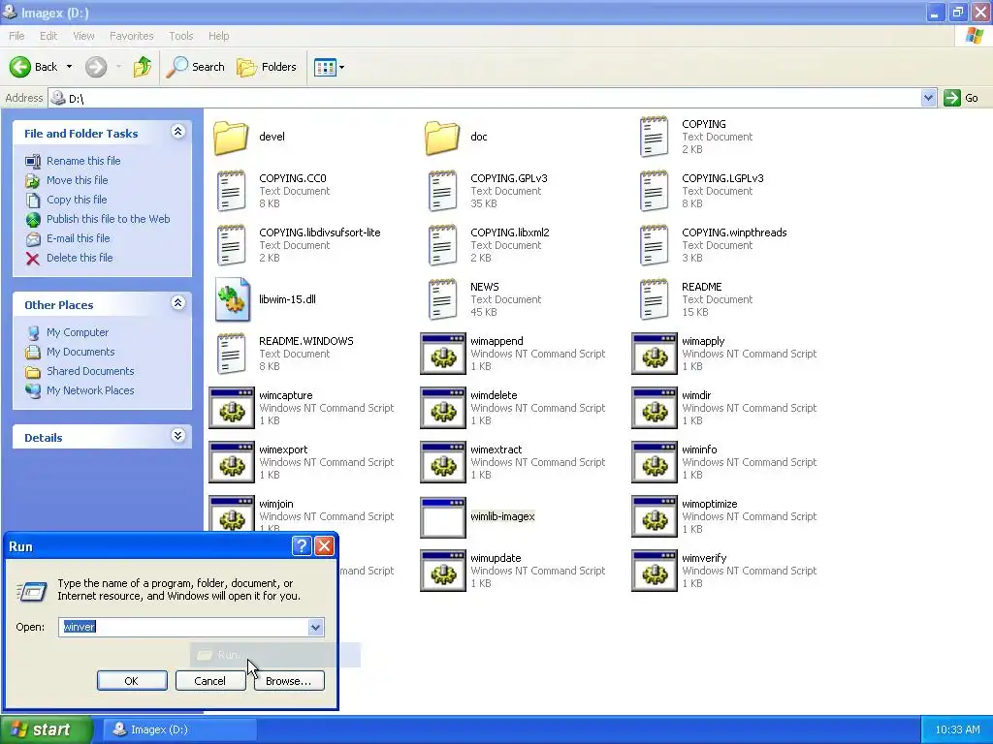
Task: Open the View menu
Action: click(x=83, y=36)
